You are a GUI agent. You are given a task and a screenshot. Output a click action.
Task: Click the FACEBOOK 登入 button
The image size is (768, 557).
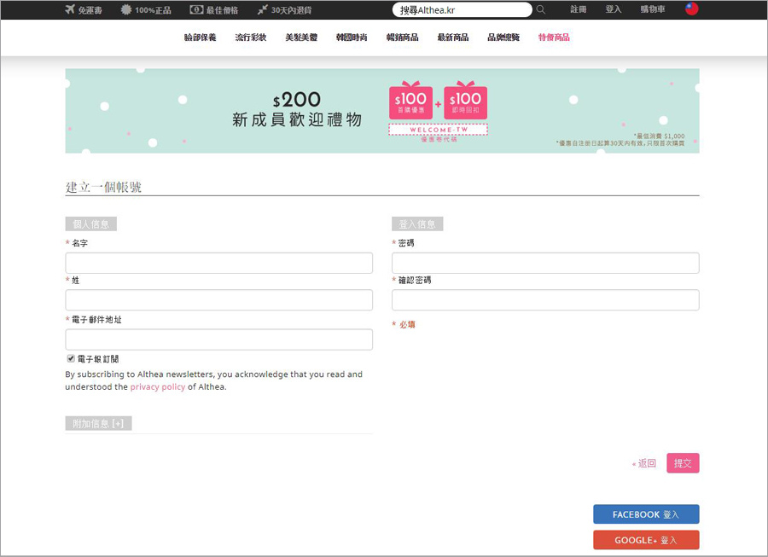[x=646, y=514]
